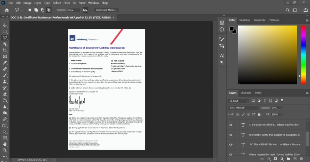The image size is (310, 162).
Task: Delete layer with trash icon
Action: tap(301, 159)
